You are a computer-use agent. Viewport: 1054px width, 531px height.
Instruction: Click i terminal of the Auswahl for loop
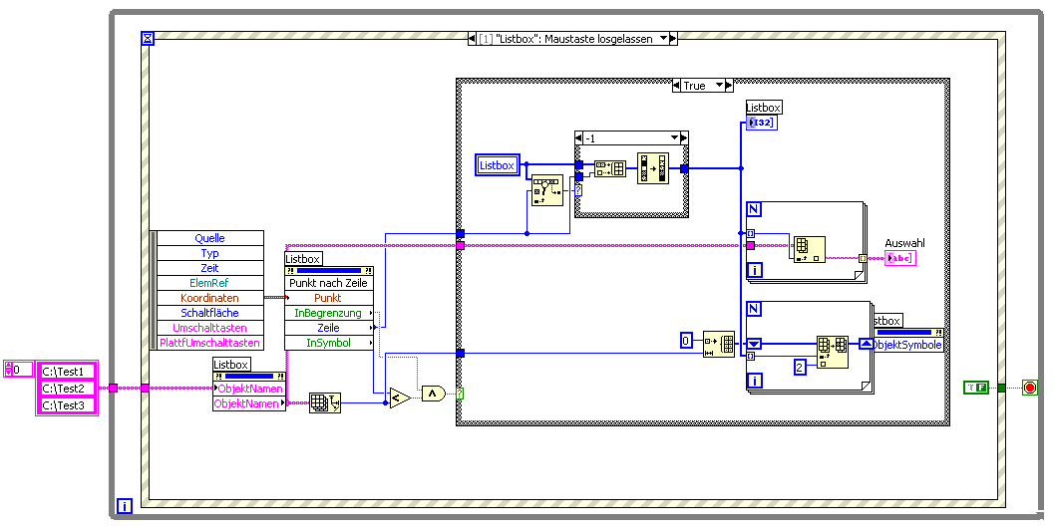point(754,271)
